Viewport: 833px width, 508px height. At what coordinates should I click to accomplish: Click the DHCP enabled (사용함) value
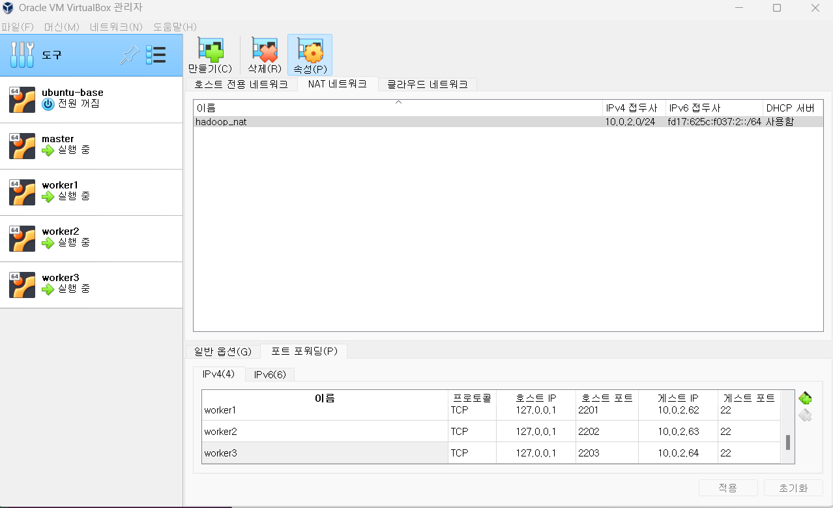[x=780, y=121]
